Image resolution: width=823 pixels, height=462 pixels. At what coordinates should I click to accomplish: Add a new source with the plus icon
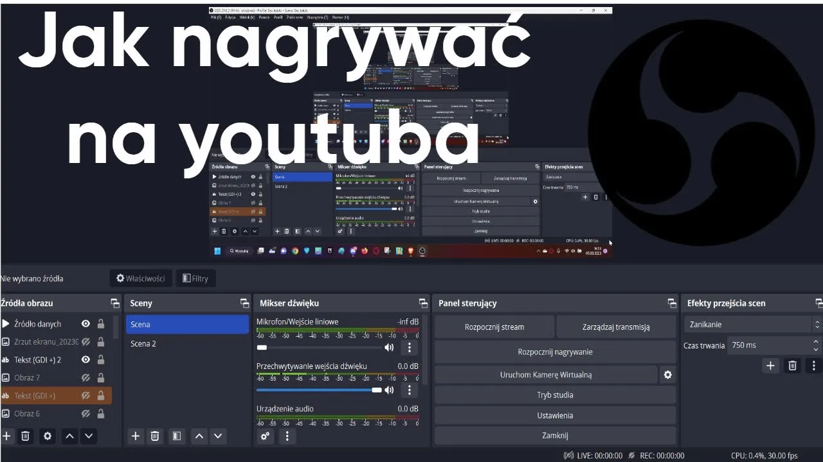click(6, 436)
